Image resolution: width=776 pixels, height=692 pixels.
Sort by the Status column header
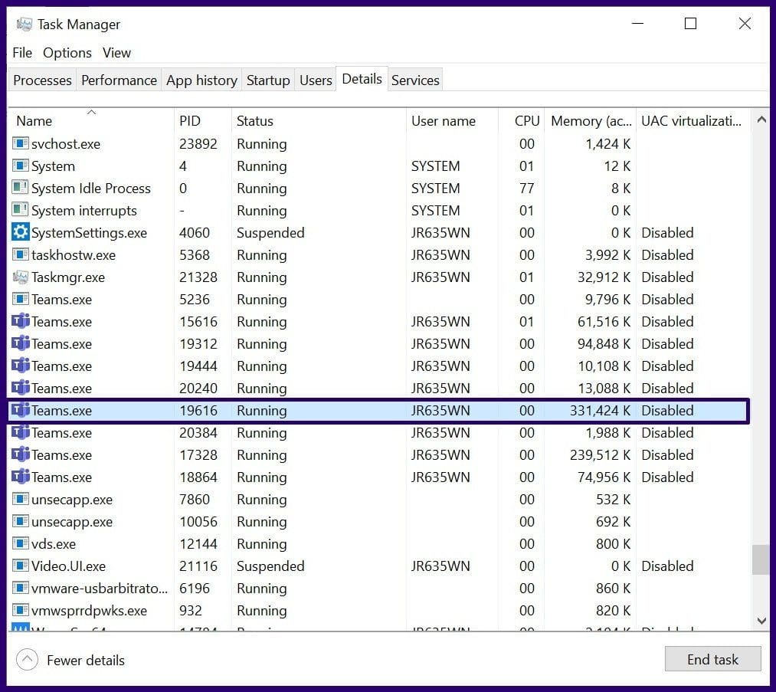pos(319,121)
